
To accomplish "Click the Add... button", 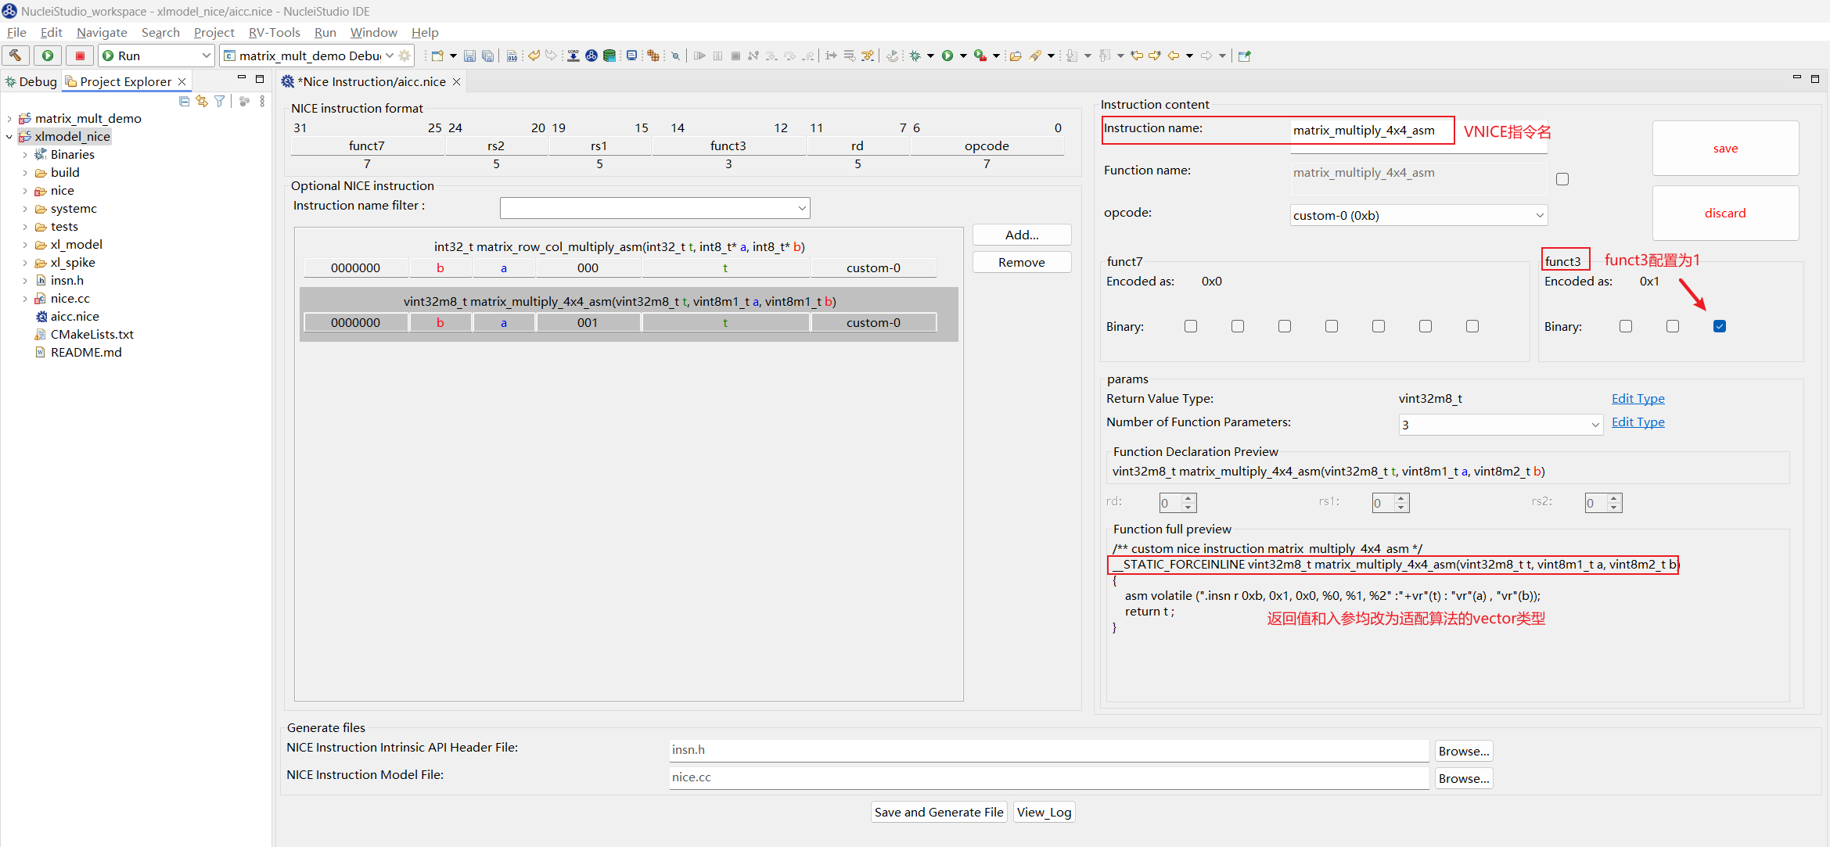I will (x=1022, y=235).
